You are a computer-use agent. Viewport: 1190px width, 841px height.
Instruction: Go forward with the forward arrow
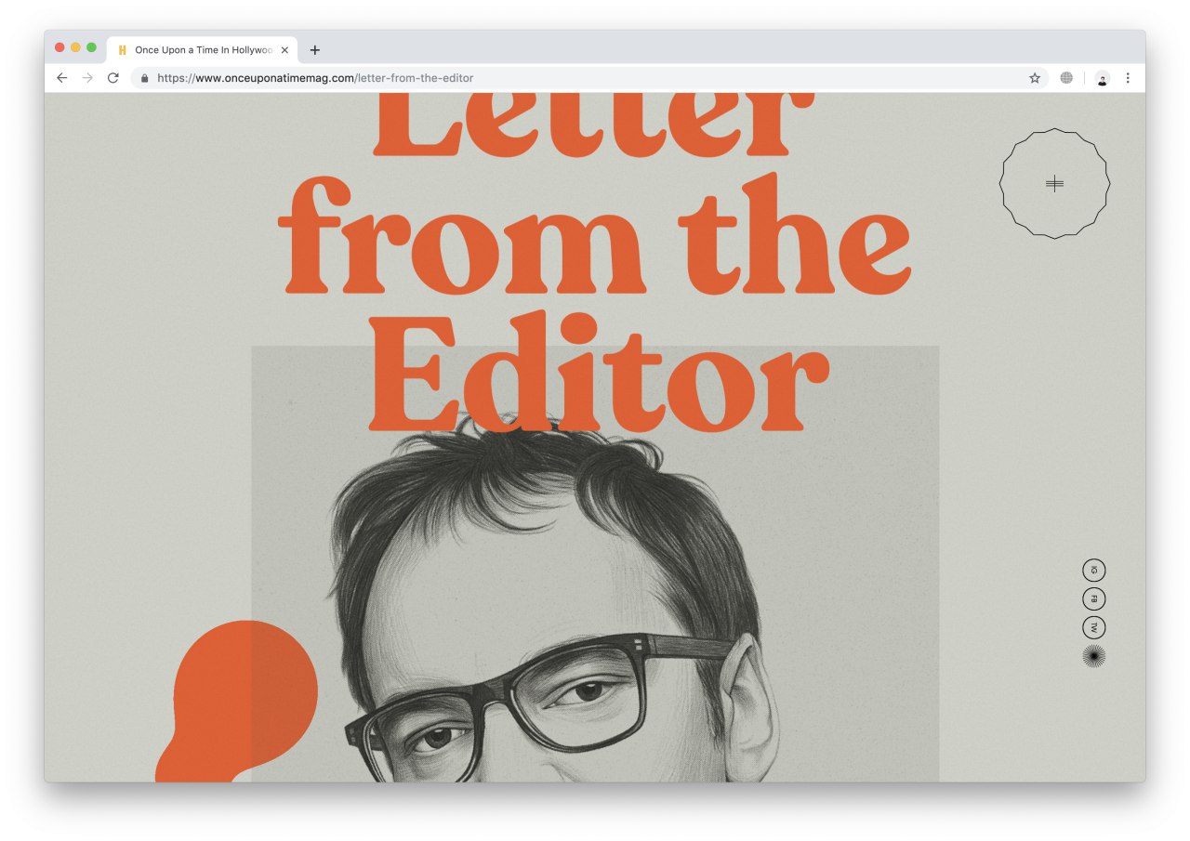click(87, 78)
